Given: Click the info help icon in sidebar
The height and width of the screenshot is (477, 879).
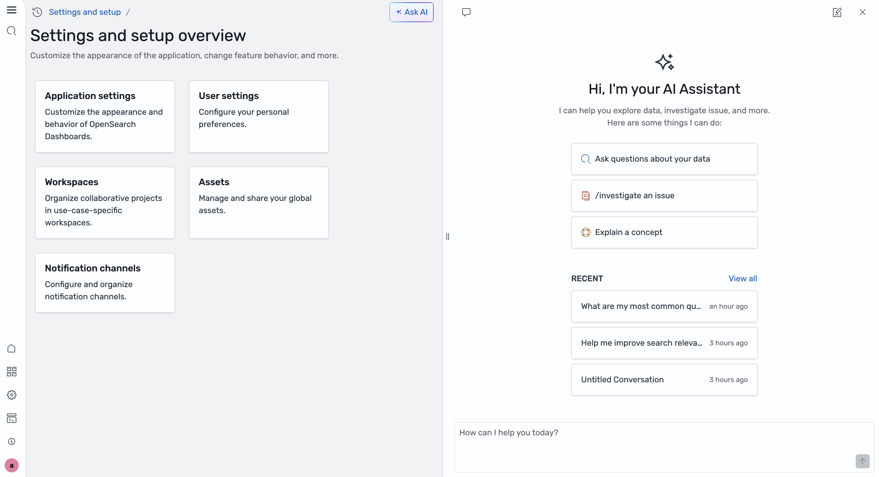Looking at the screenshot, I should [12, 441].
